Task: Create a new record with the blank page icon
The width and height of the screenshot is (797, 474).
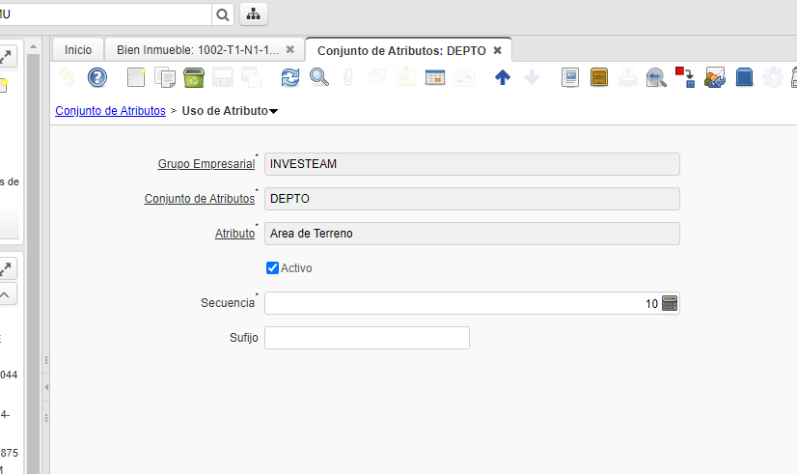Action: tap(137, 78)
